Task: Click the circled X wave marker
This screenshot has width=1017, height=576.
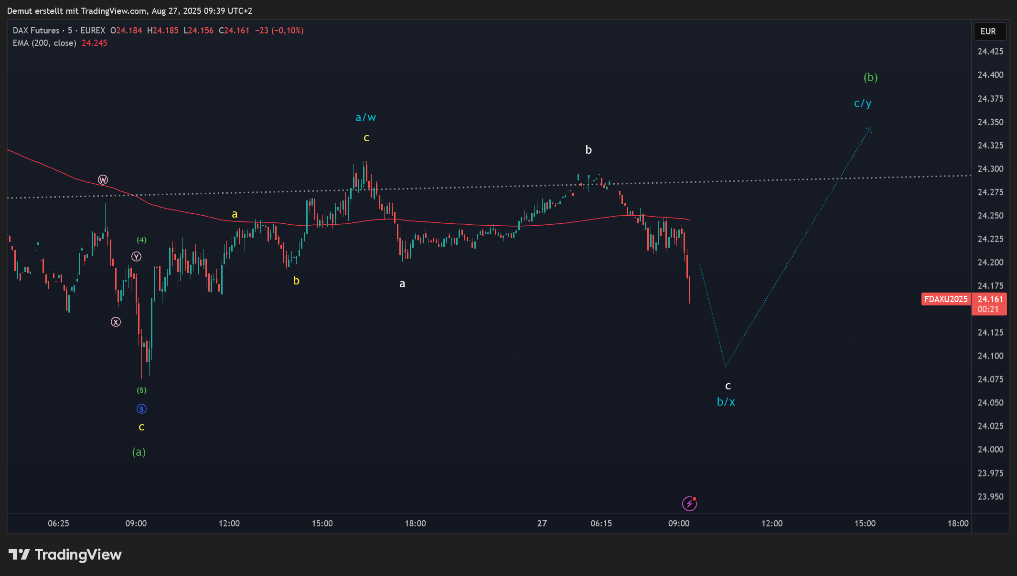Action: pos(116,322)
